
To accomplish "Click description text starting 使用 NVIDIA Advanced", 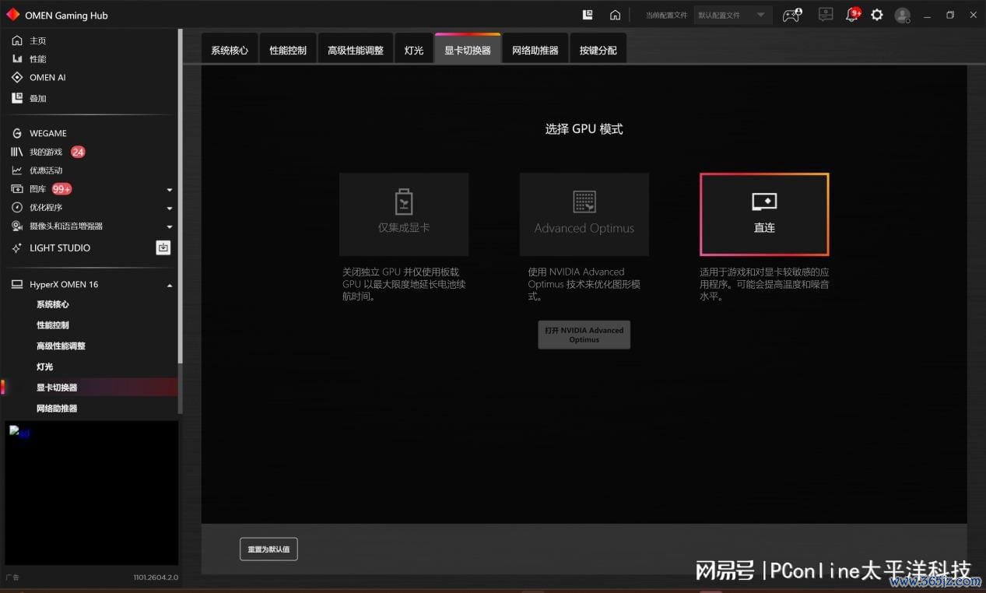I will click(x=584, y=284).
